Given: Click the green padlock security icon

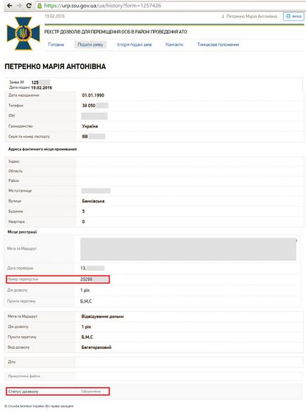Looking at the screenshot, I should [x=39, y=6].
